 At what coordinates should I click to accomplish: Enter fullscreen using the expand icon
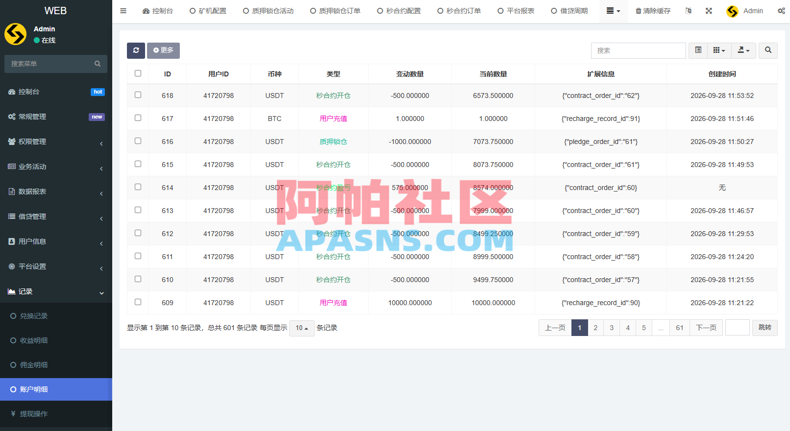pyautogui.click(x=709, y=11)
